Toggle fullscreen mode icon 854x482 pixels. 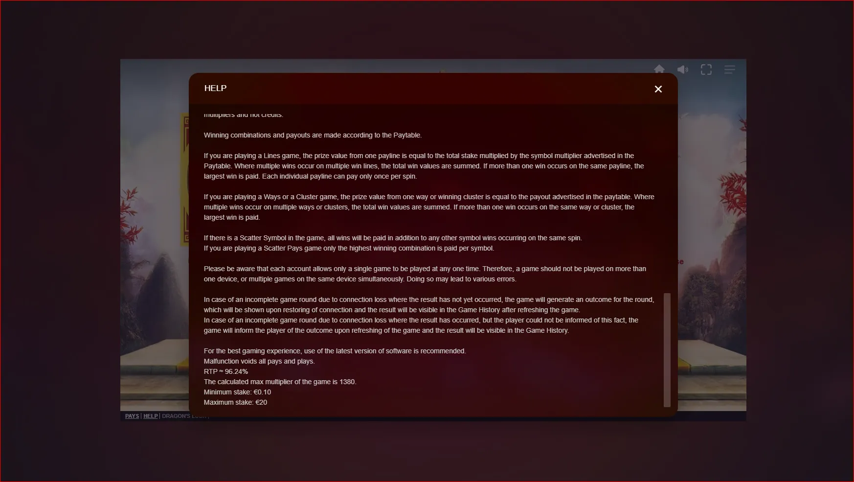706,69
